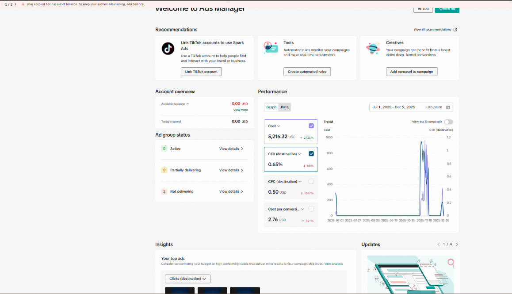Open external link icon beside View all recommendations
The width and height of the screenshot is (512, 294).
455,29
